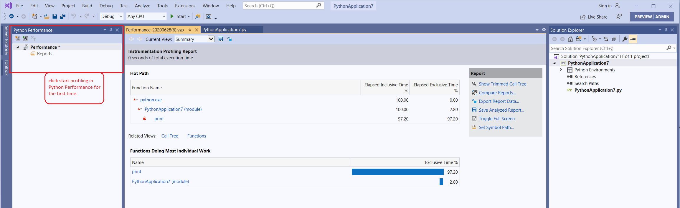680x208 pixels.
Task: Launch Performance Wizard in Python Performance panel
Action: click(x=18, y=38)
